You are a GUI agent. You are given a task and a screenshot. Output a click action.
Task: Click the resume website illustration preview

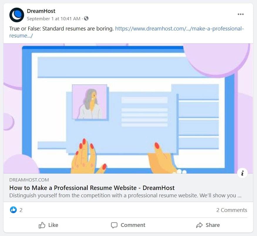coord(128,108)
